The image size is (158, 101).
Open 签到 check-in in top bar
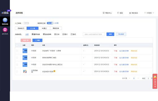pyautogui.click(x=120, y=13)
